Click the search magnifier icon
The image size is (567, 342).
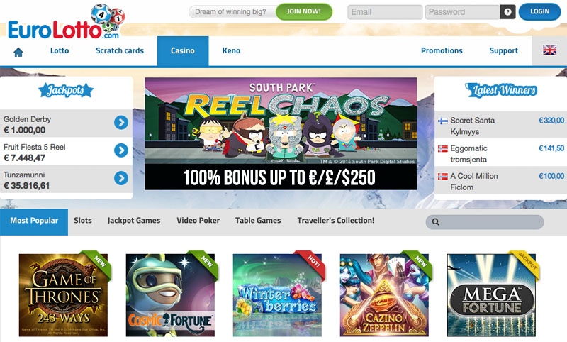(x=436, y=222)
